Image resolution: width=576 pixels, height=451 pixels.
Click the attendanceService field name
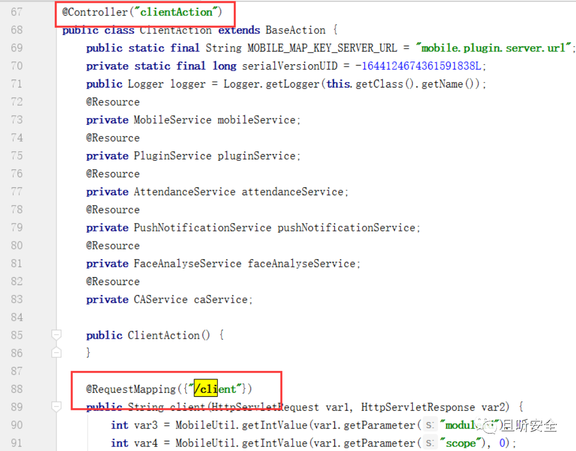[x=293, y=192]
